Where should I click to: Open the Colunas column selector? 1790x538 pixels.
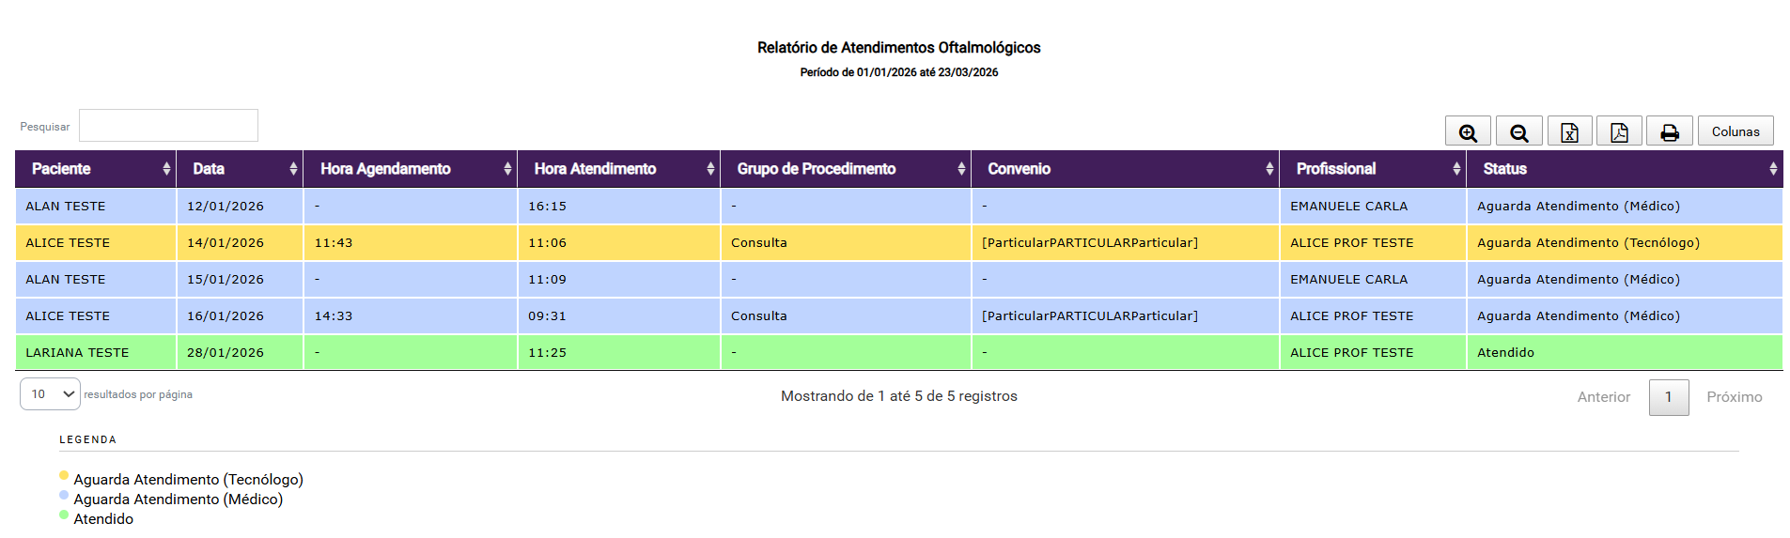click(1736, 131)
